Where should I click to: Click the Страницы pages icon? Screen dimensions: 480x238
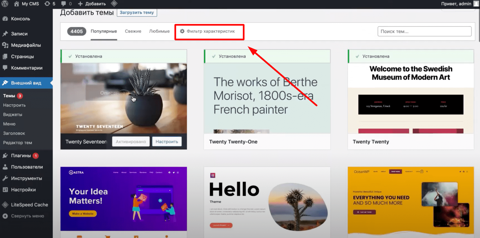point(5,56)
